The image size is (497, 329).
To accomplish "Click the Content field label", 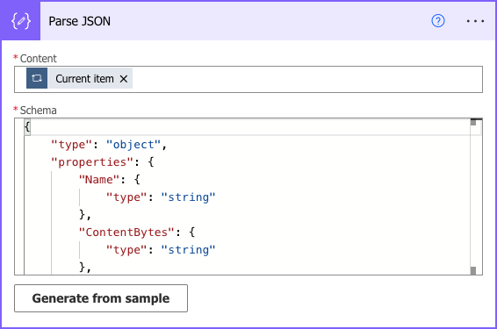I will pos(38,59).
